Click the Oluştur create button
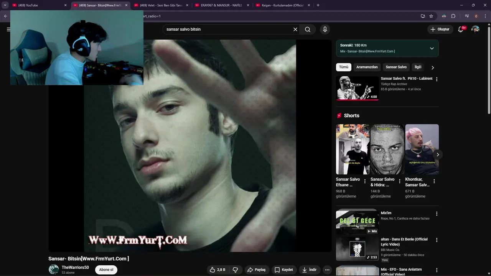Screen dimensions: 491x276 click(440, 29)
